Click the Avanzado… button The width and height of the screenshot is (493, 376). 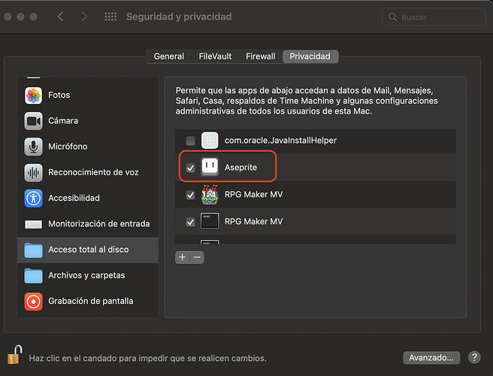click(431, 358)
